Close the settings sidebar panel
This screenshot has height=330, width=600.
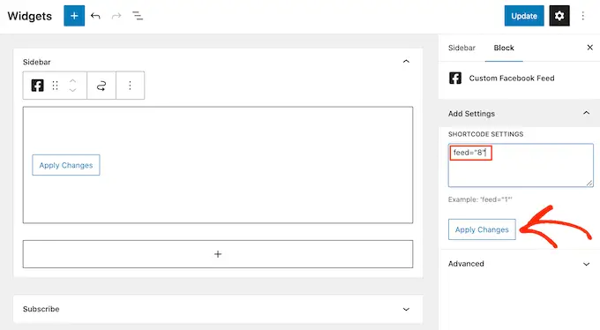point(589,48)
